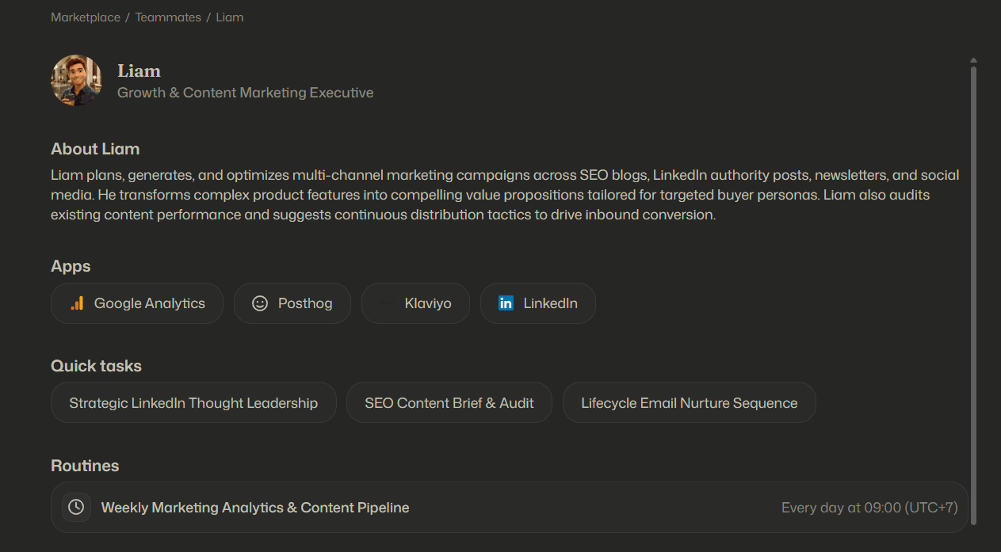The image size is (1001, 552).
Task: Click the Routines section heading
Action: point(85,466)
